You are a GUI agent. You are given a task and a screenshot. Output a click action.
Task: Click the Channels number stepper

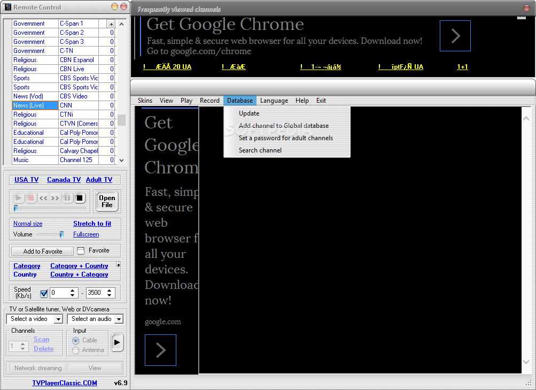point(22,346)
